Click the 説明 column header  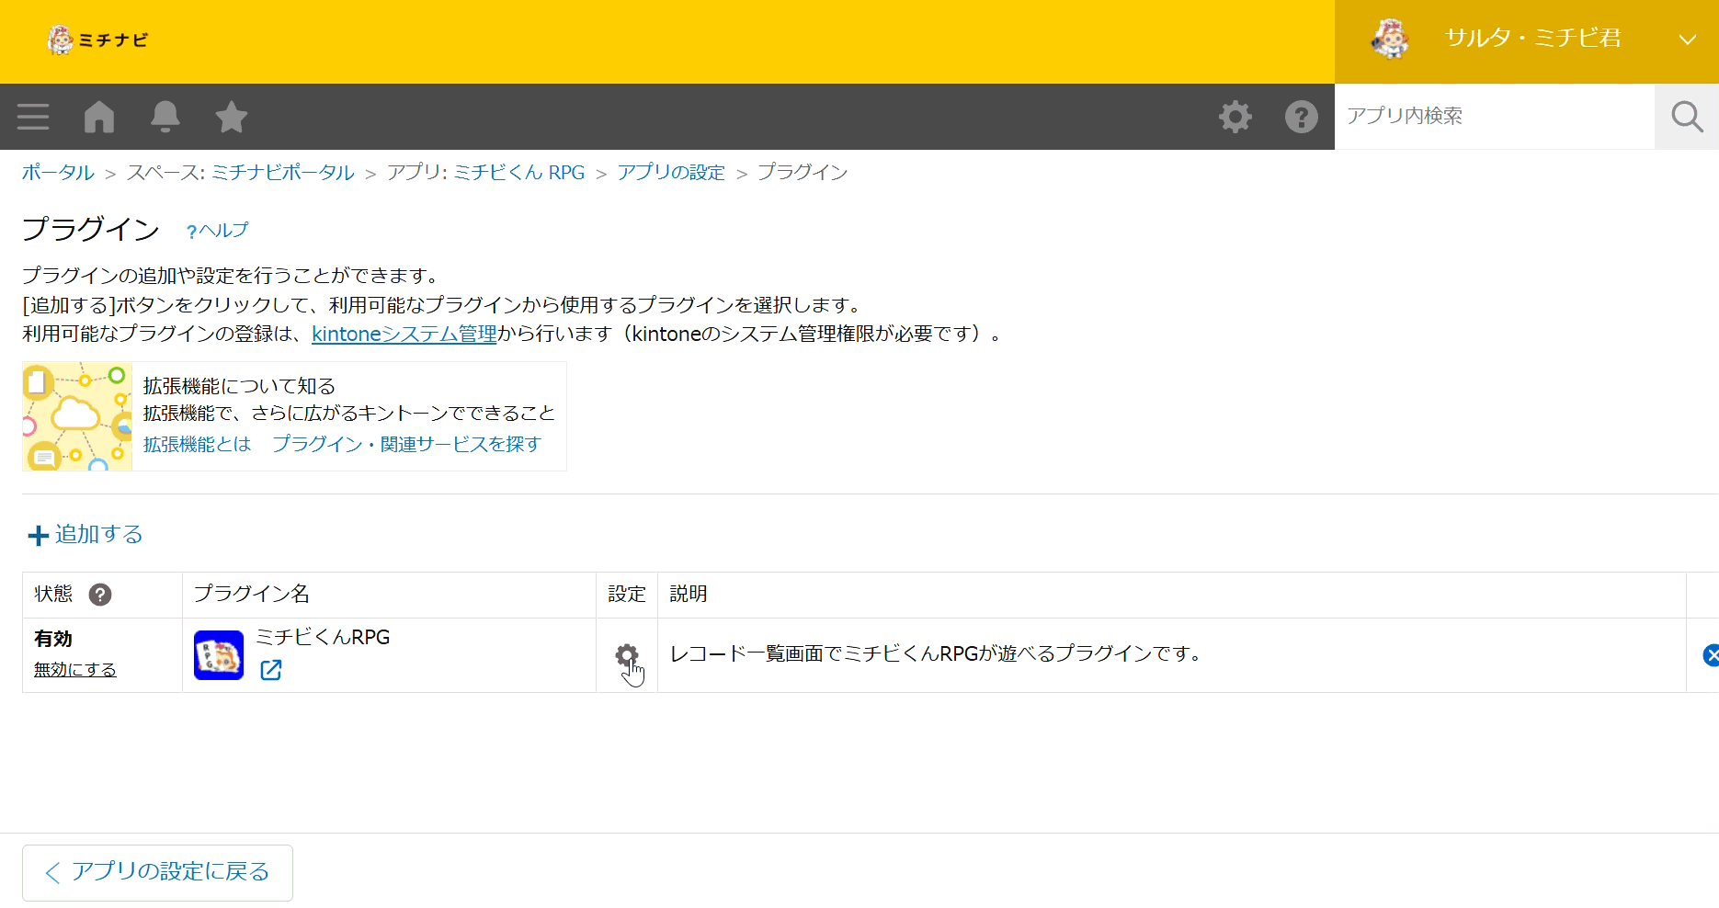tap(689, 594)
